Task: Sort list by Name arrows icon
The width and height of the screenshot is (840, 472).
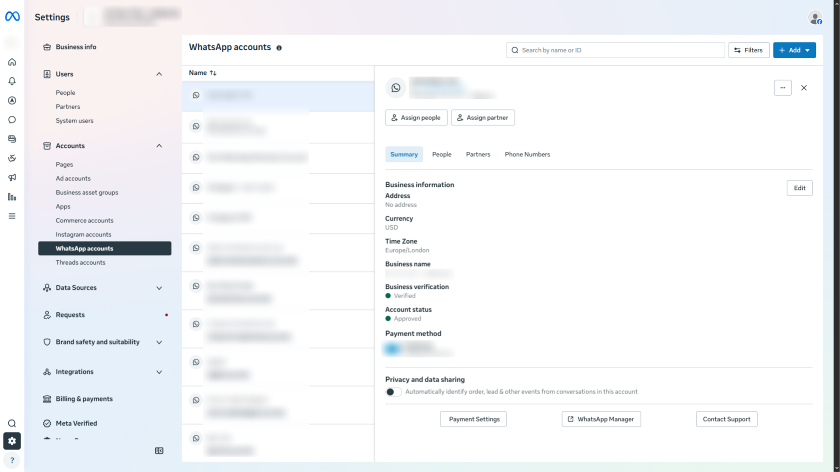Action: point(213,73)
